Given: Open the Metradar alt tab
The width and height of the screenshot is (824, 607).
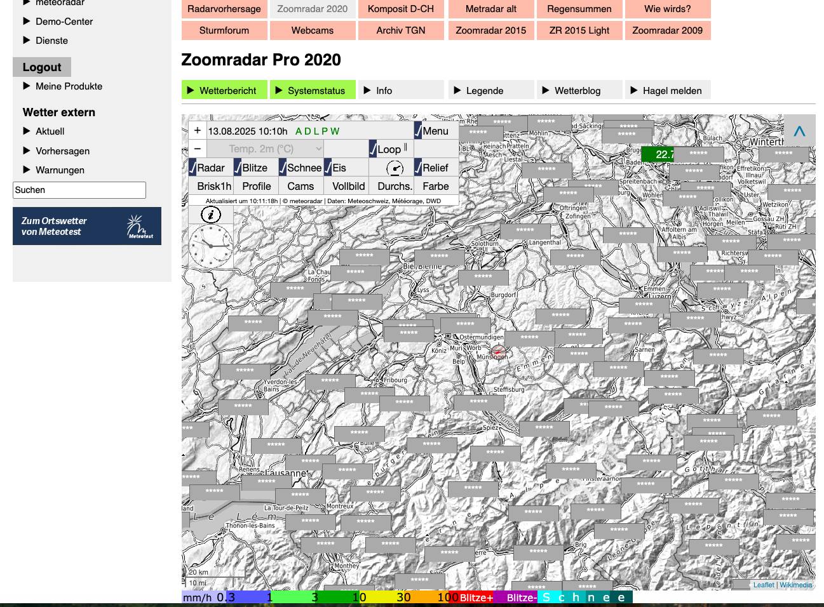Looking at the screenshot, I should (491, 9).
